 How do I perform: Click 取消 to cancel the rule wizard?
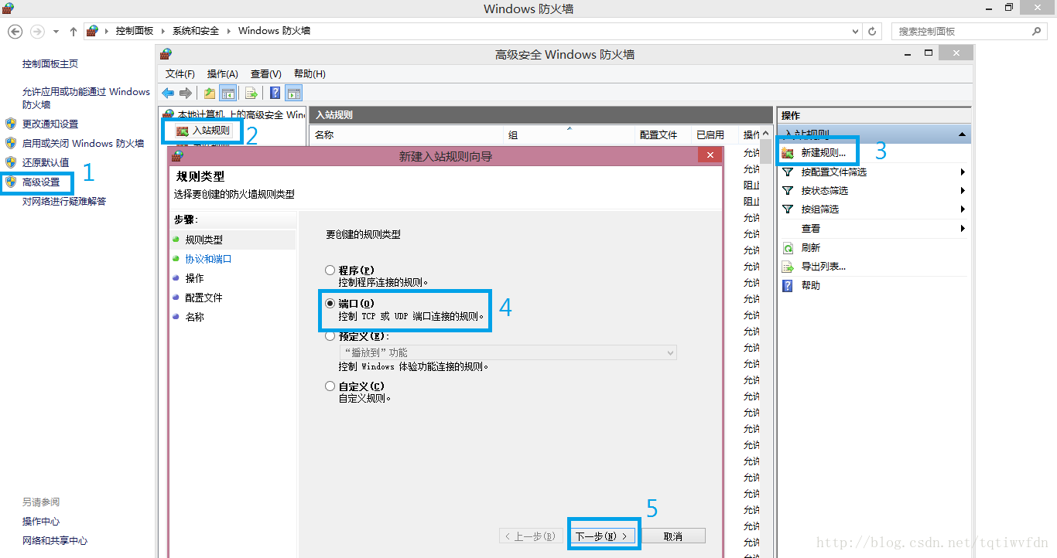pos(673,536)
